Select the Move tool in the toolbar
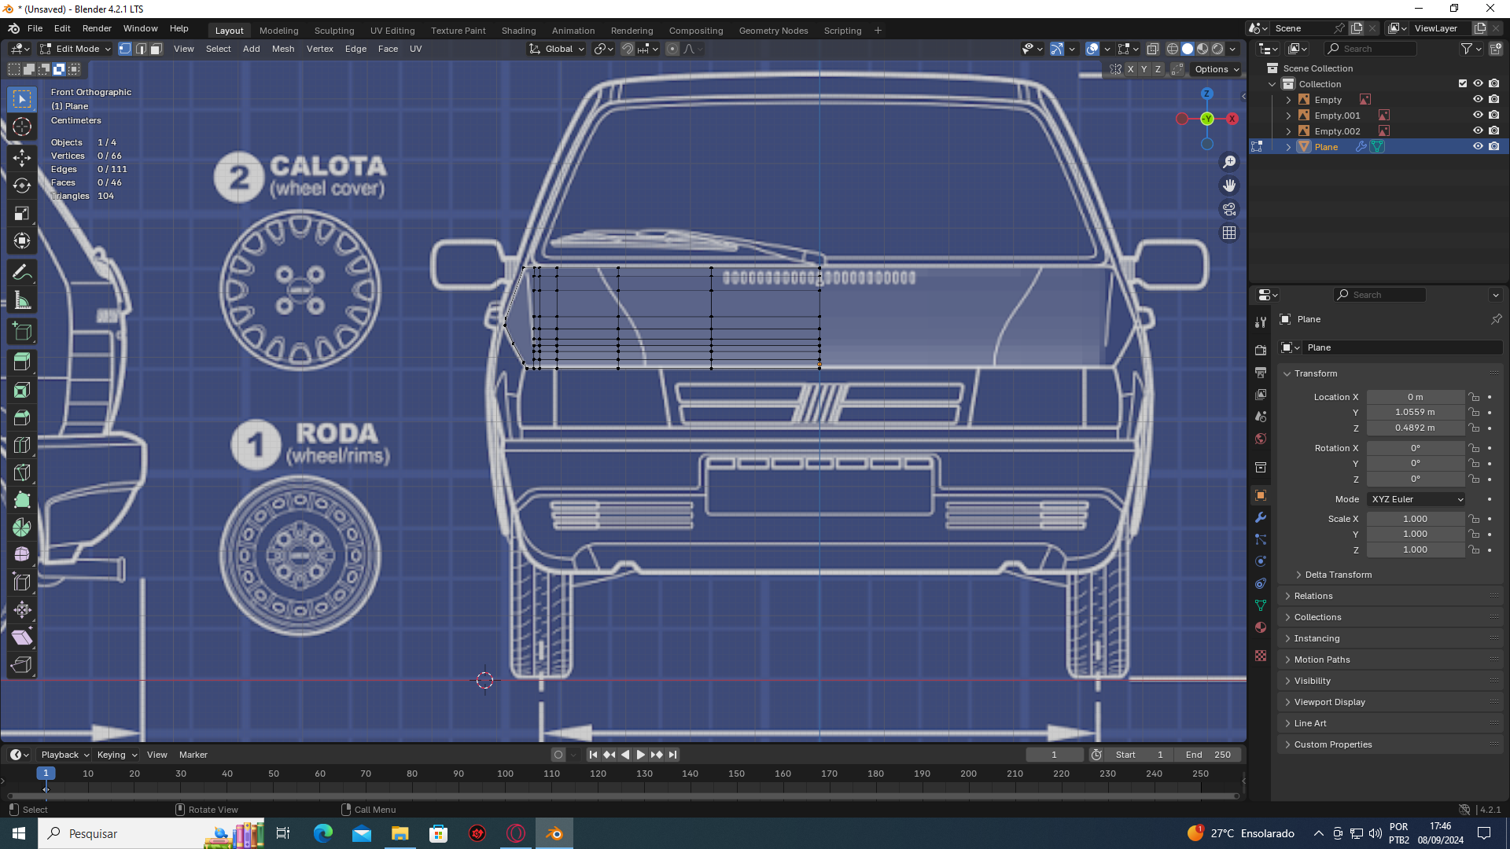Screen dimensions: 1510x849 tap(22, 157)
